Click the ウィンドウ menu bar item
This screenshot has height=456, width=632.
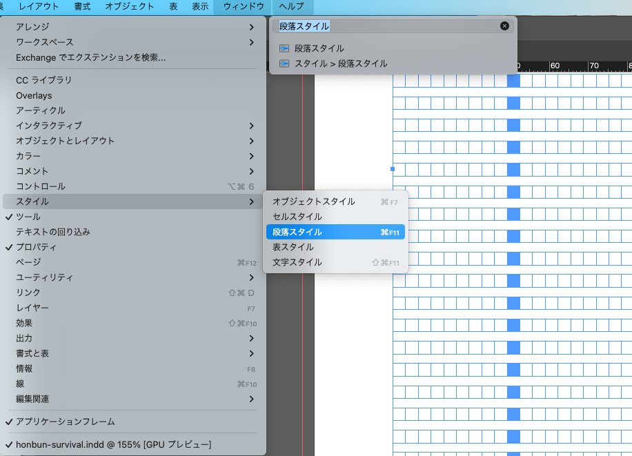[x=244, y=6]
